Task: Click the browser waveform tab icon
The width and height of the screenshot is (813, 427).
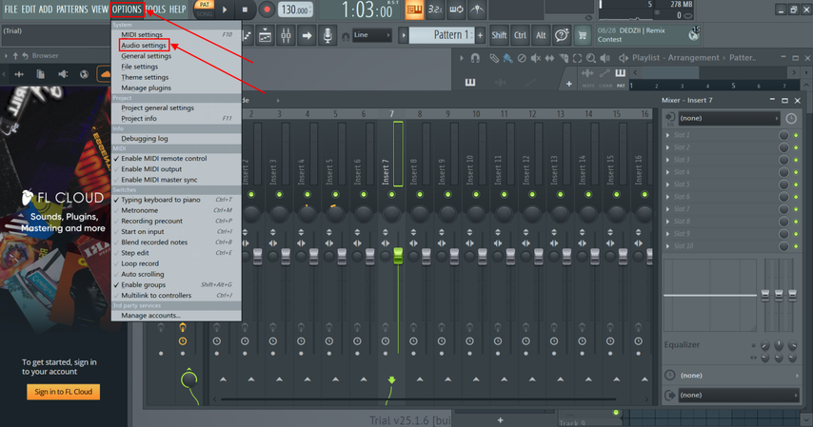Action: [x=19, y=74]
